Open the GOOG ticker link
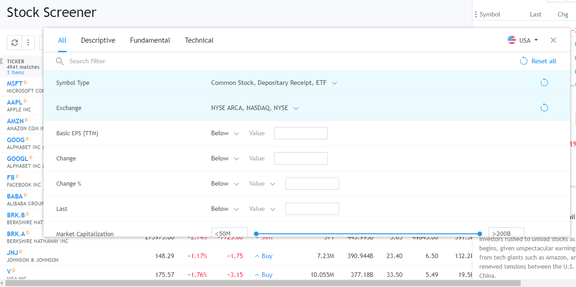576x287 pixels. [x=16, y=140]
